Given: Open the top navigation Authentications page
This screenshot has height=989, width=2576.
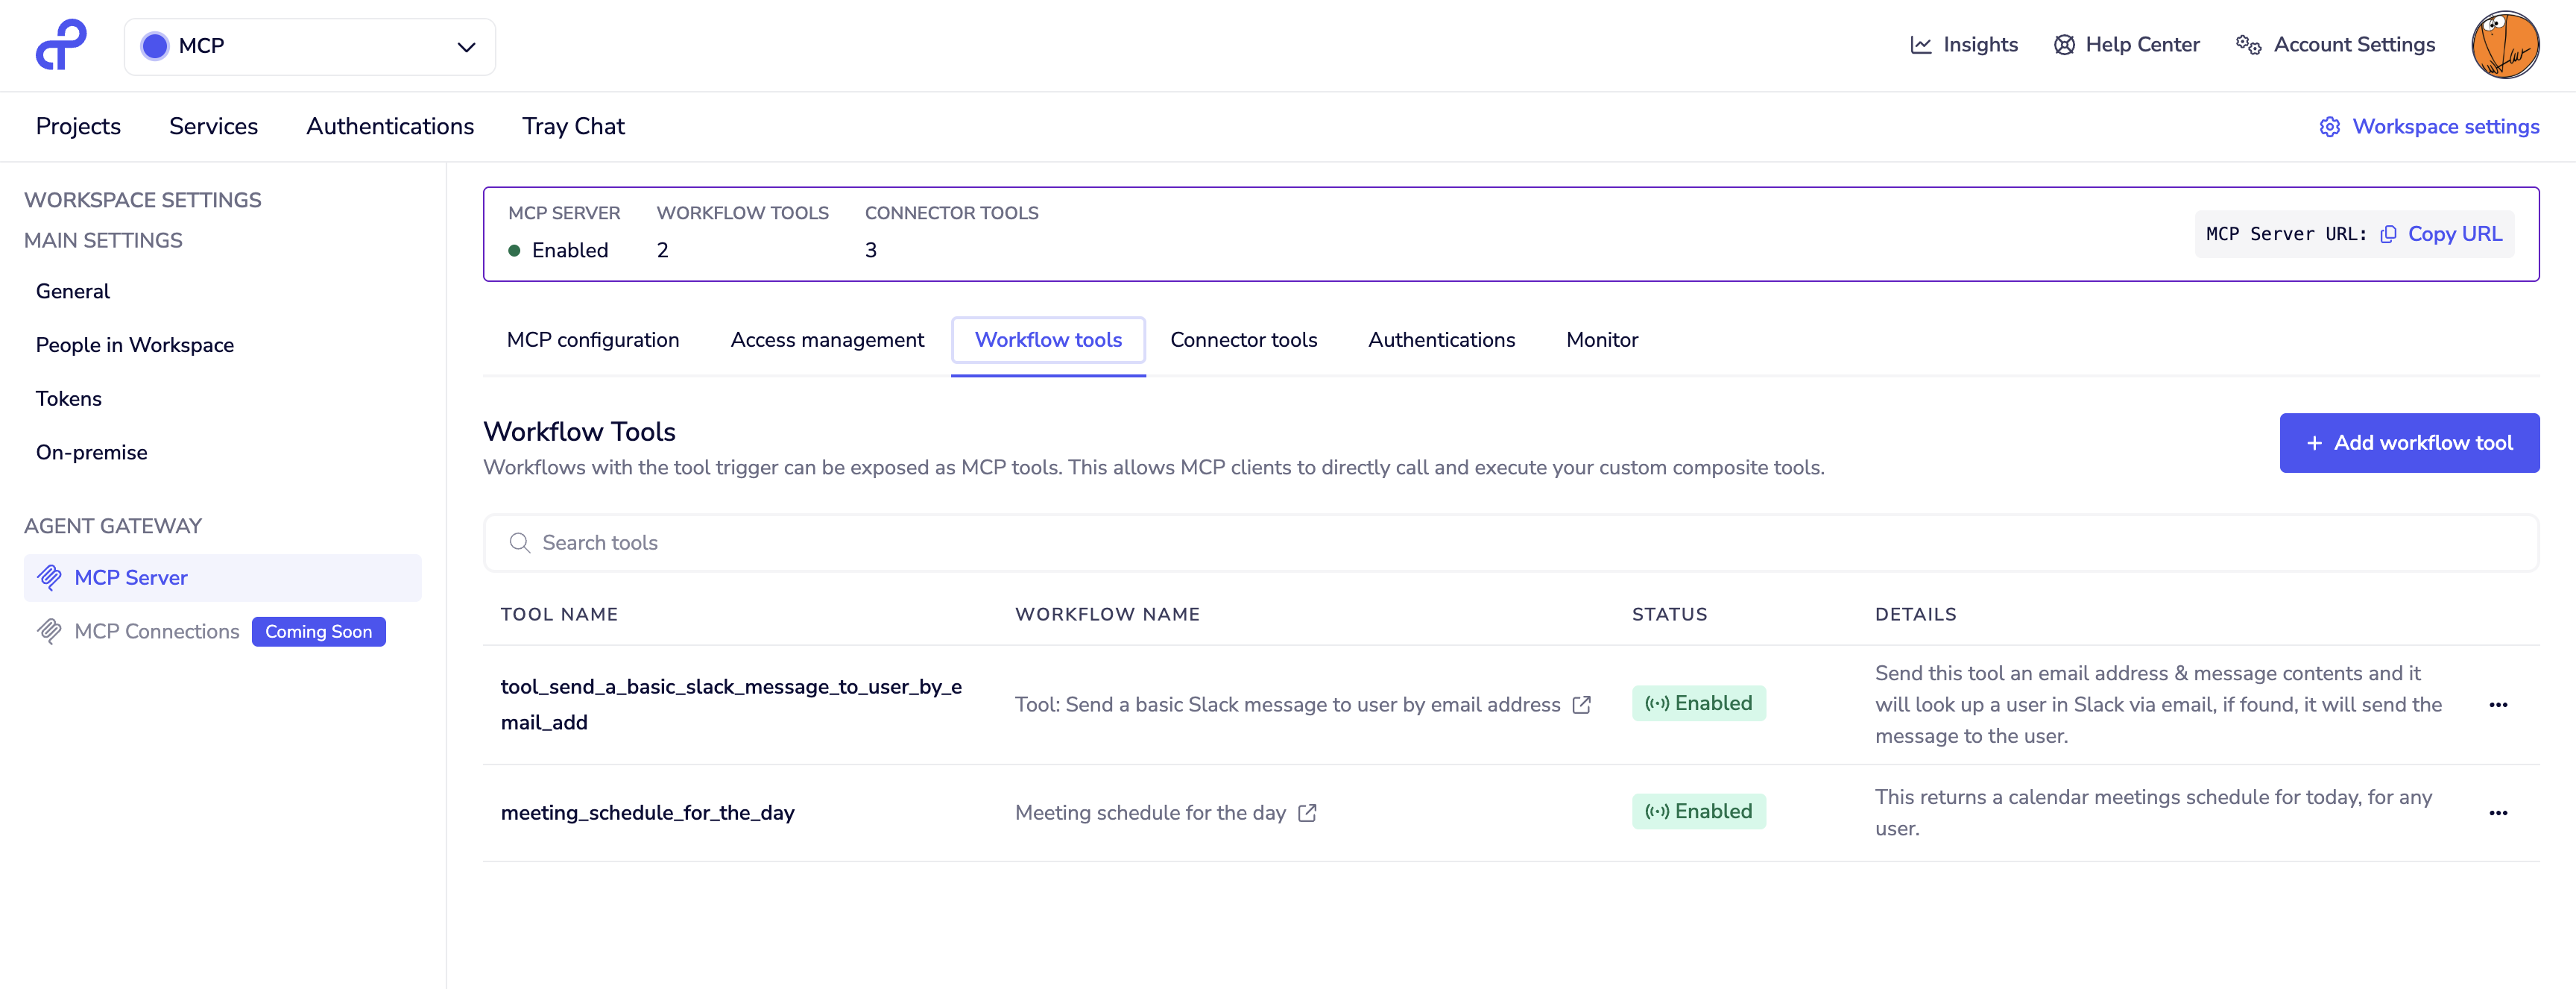Looking at the screenshot, I should coord(390,126).
